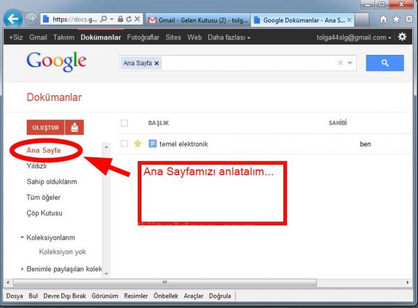Select the Google Dokümanlar tab

coord(302,20)
